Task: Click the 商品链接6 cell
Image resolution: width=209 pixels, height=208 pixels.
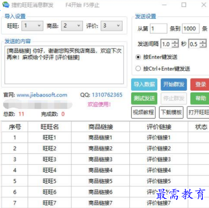Action: coord(101,192)
